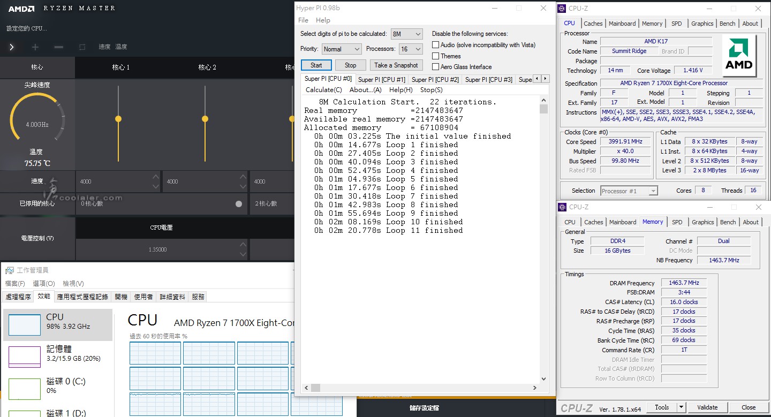The height and width of the screenshot is (417, 771).
Task: Increase CPU voltage 1.35000 with up arrow
Action: point(243,245)
